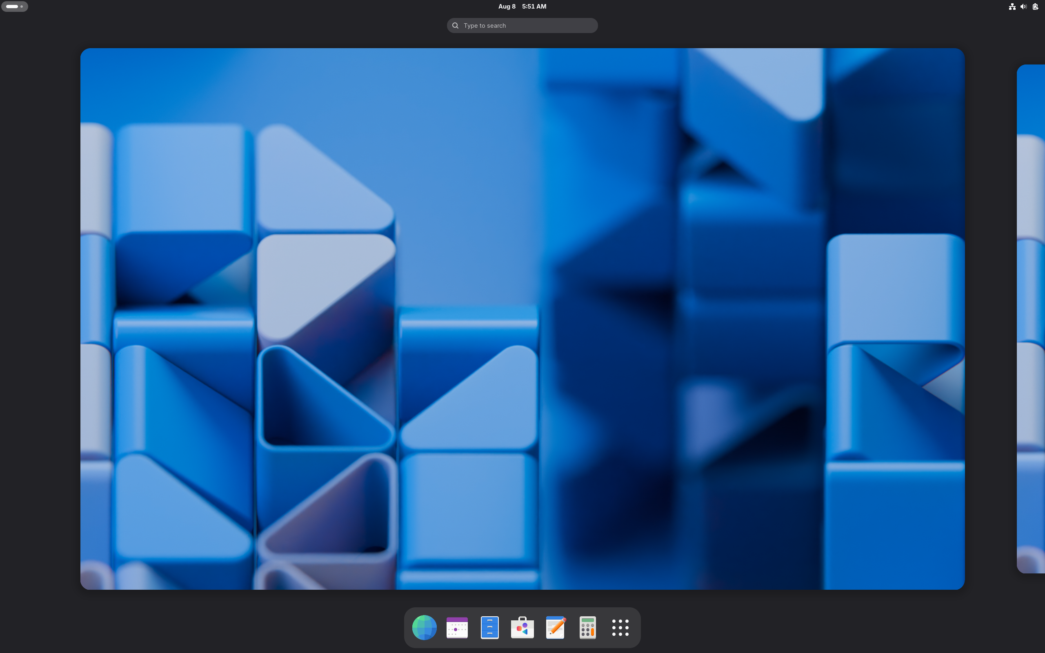1045x653 pixels.
Task: Open the Aug 8 clock menu
Action: pos(522,7)
